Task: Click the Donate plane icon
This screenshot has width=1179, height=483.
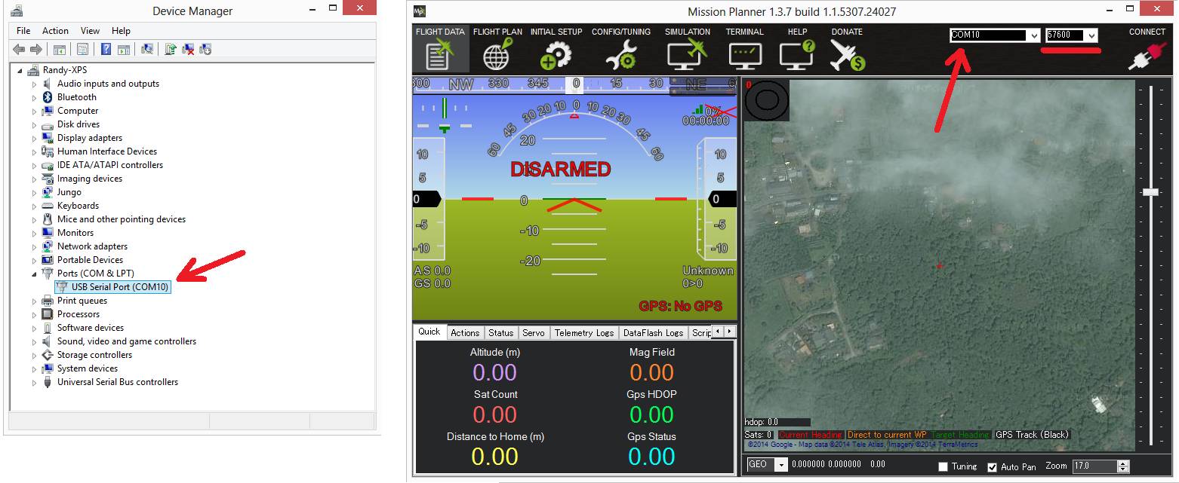Action: 847,54
